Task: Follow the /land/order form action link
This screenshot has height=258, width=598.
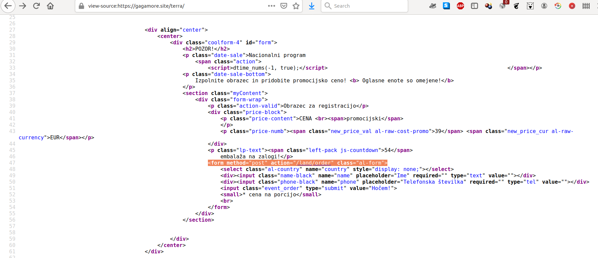Action: (x=314, y=163)
